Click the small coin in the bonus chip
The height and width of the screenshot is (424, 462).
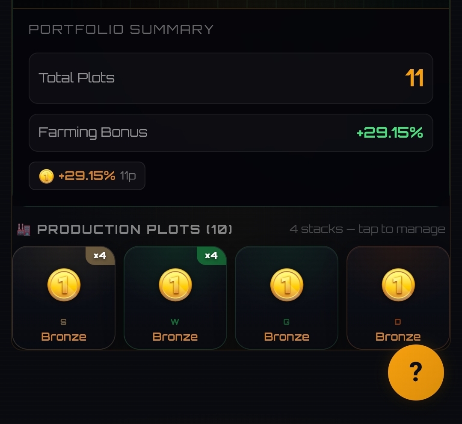coord(46,176)
